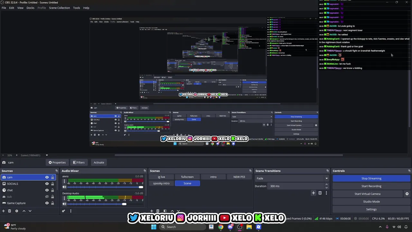Open the File menu
The height and width of the screenshot is (232, 412).
click(4, 8)
